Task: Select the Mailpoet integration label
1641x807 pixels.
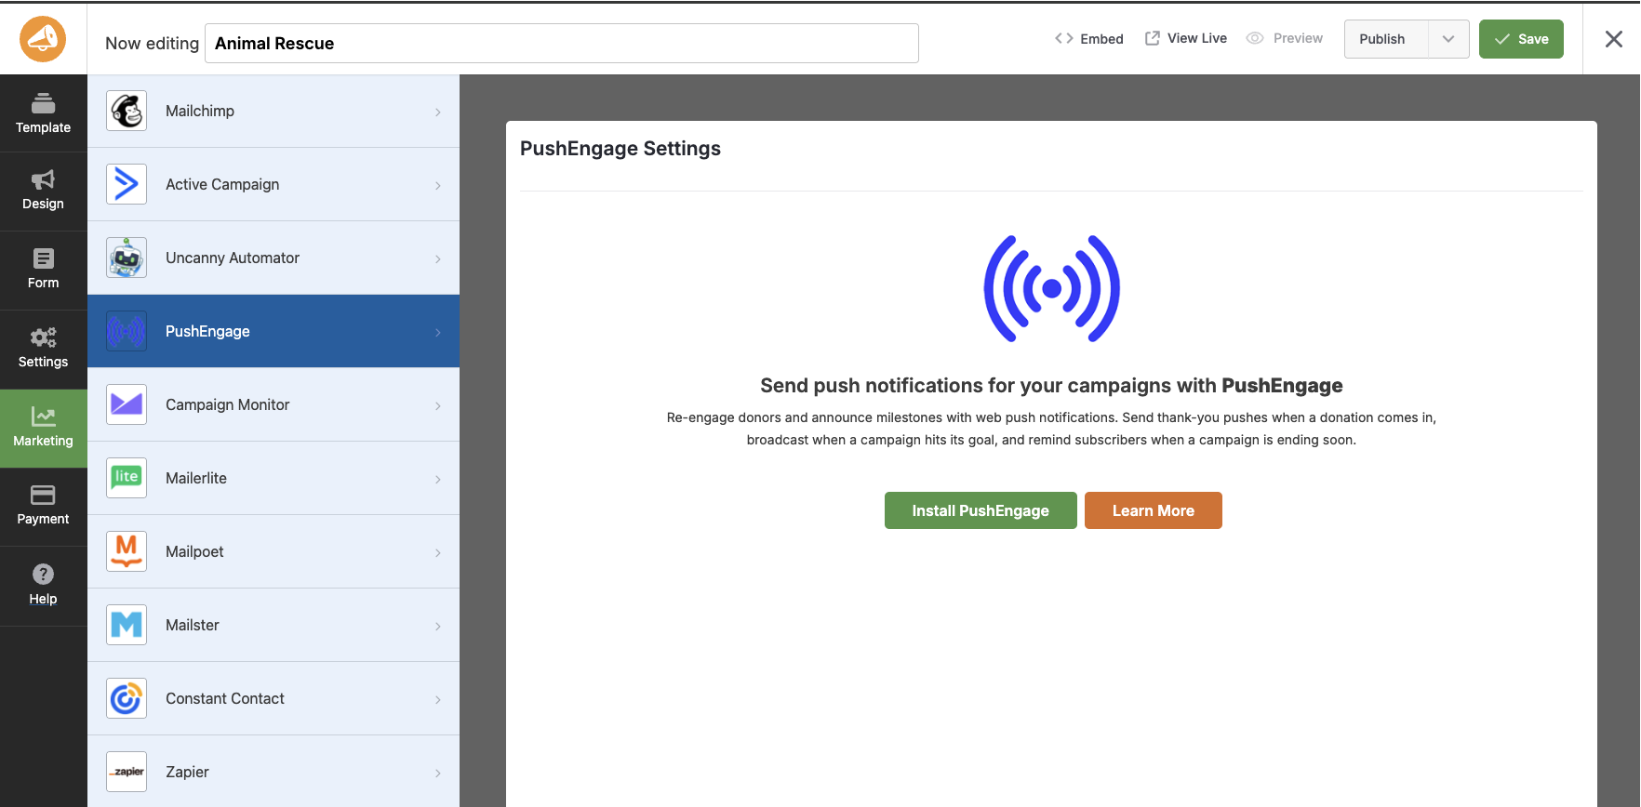Action: [x=194, y=551]
